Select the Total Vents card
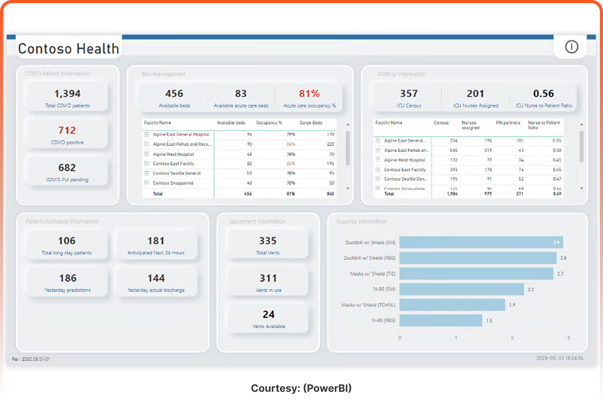The height and width of the screenshot is (402, 603). point(268,244)
